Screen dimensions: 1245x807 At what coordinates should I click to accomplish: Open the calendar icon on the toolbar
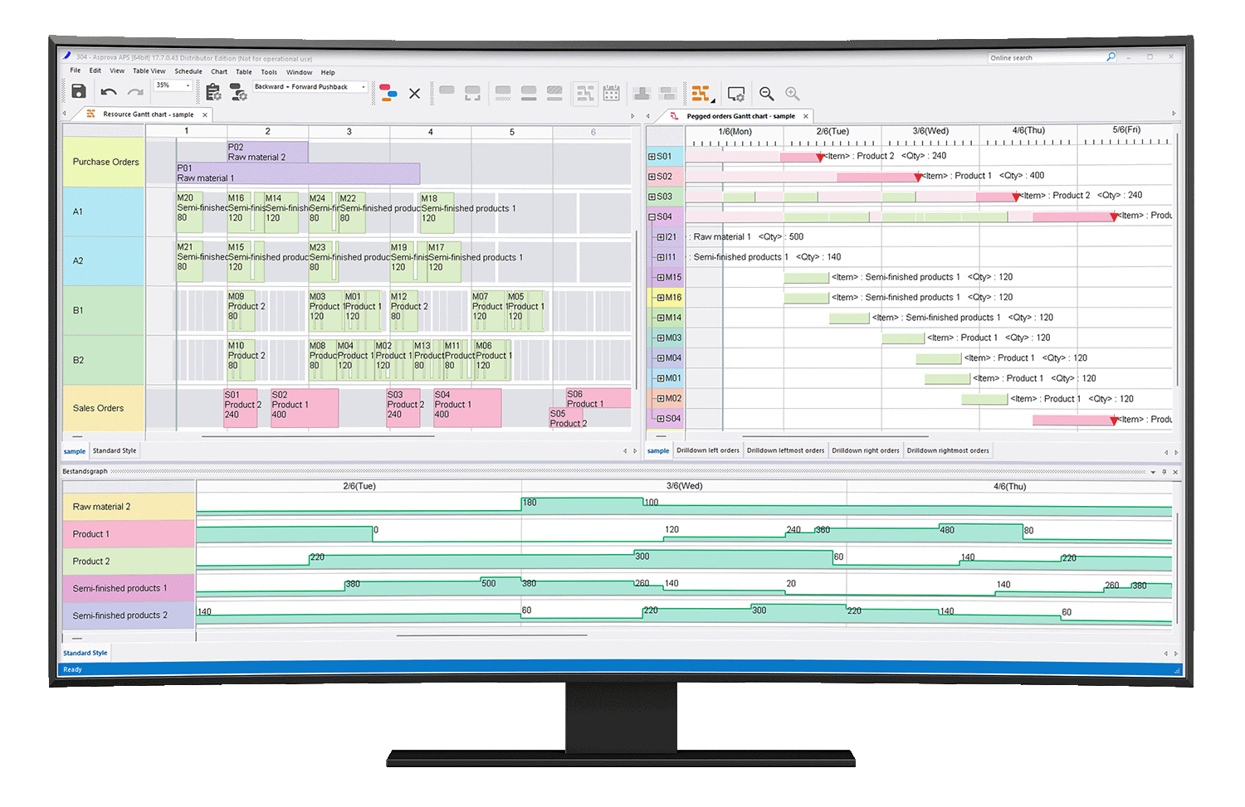[x=612, y=92]
